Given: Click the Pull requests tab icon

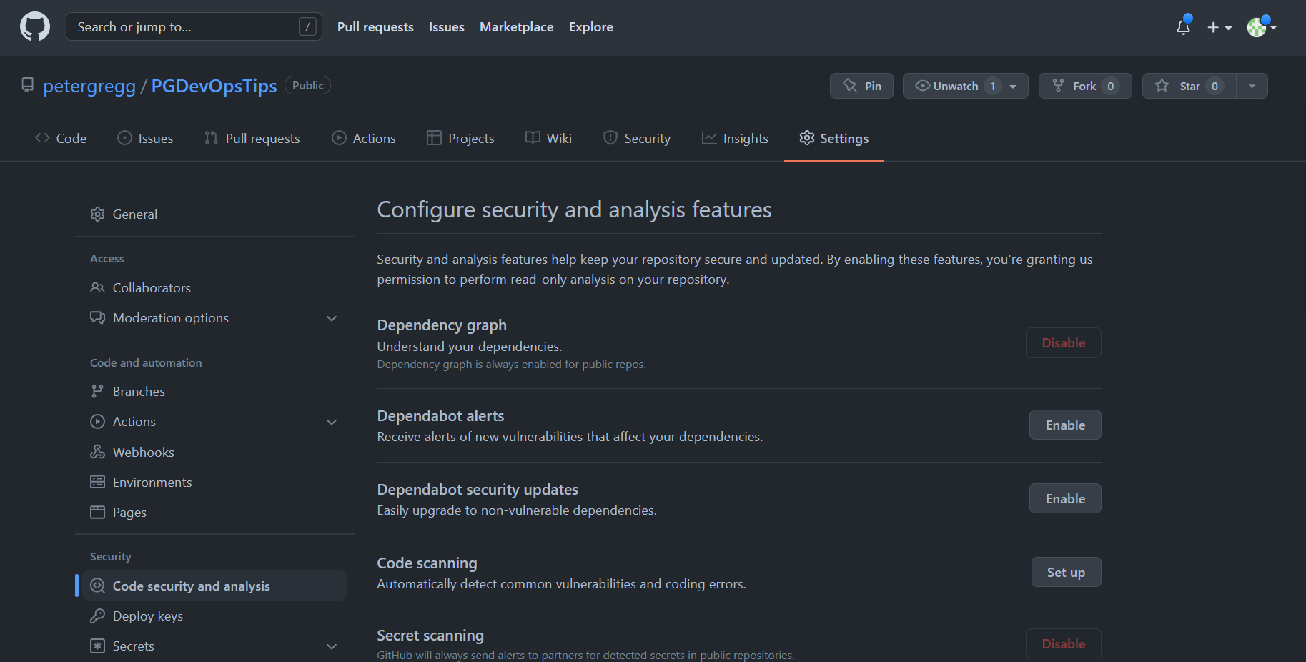Looking at the screenshot, I should [211, 138].
